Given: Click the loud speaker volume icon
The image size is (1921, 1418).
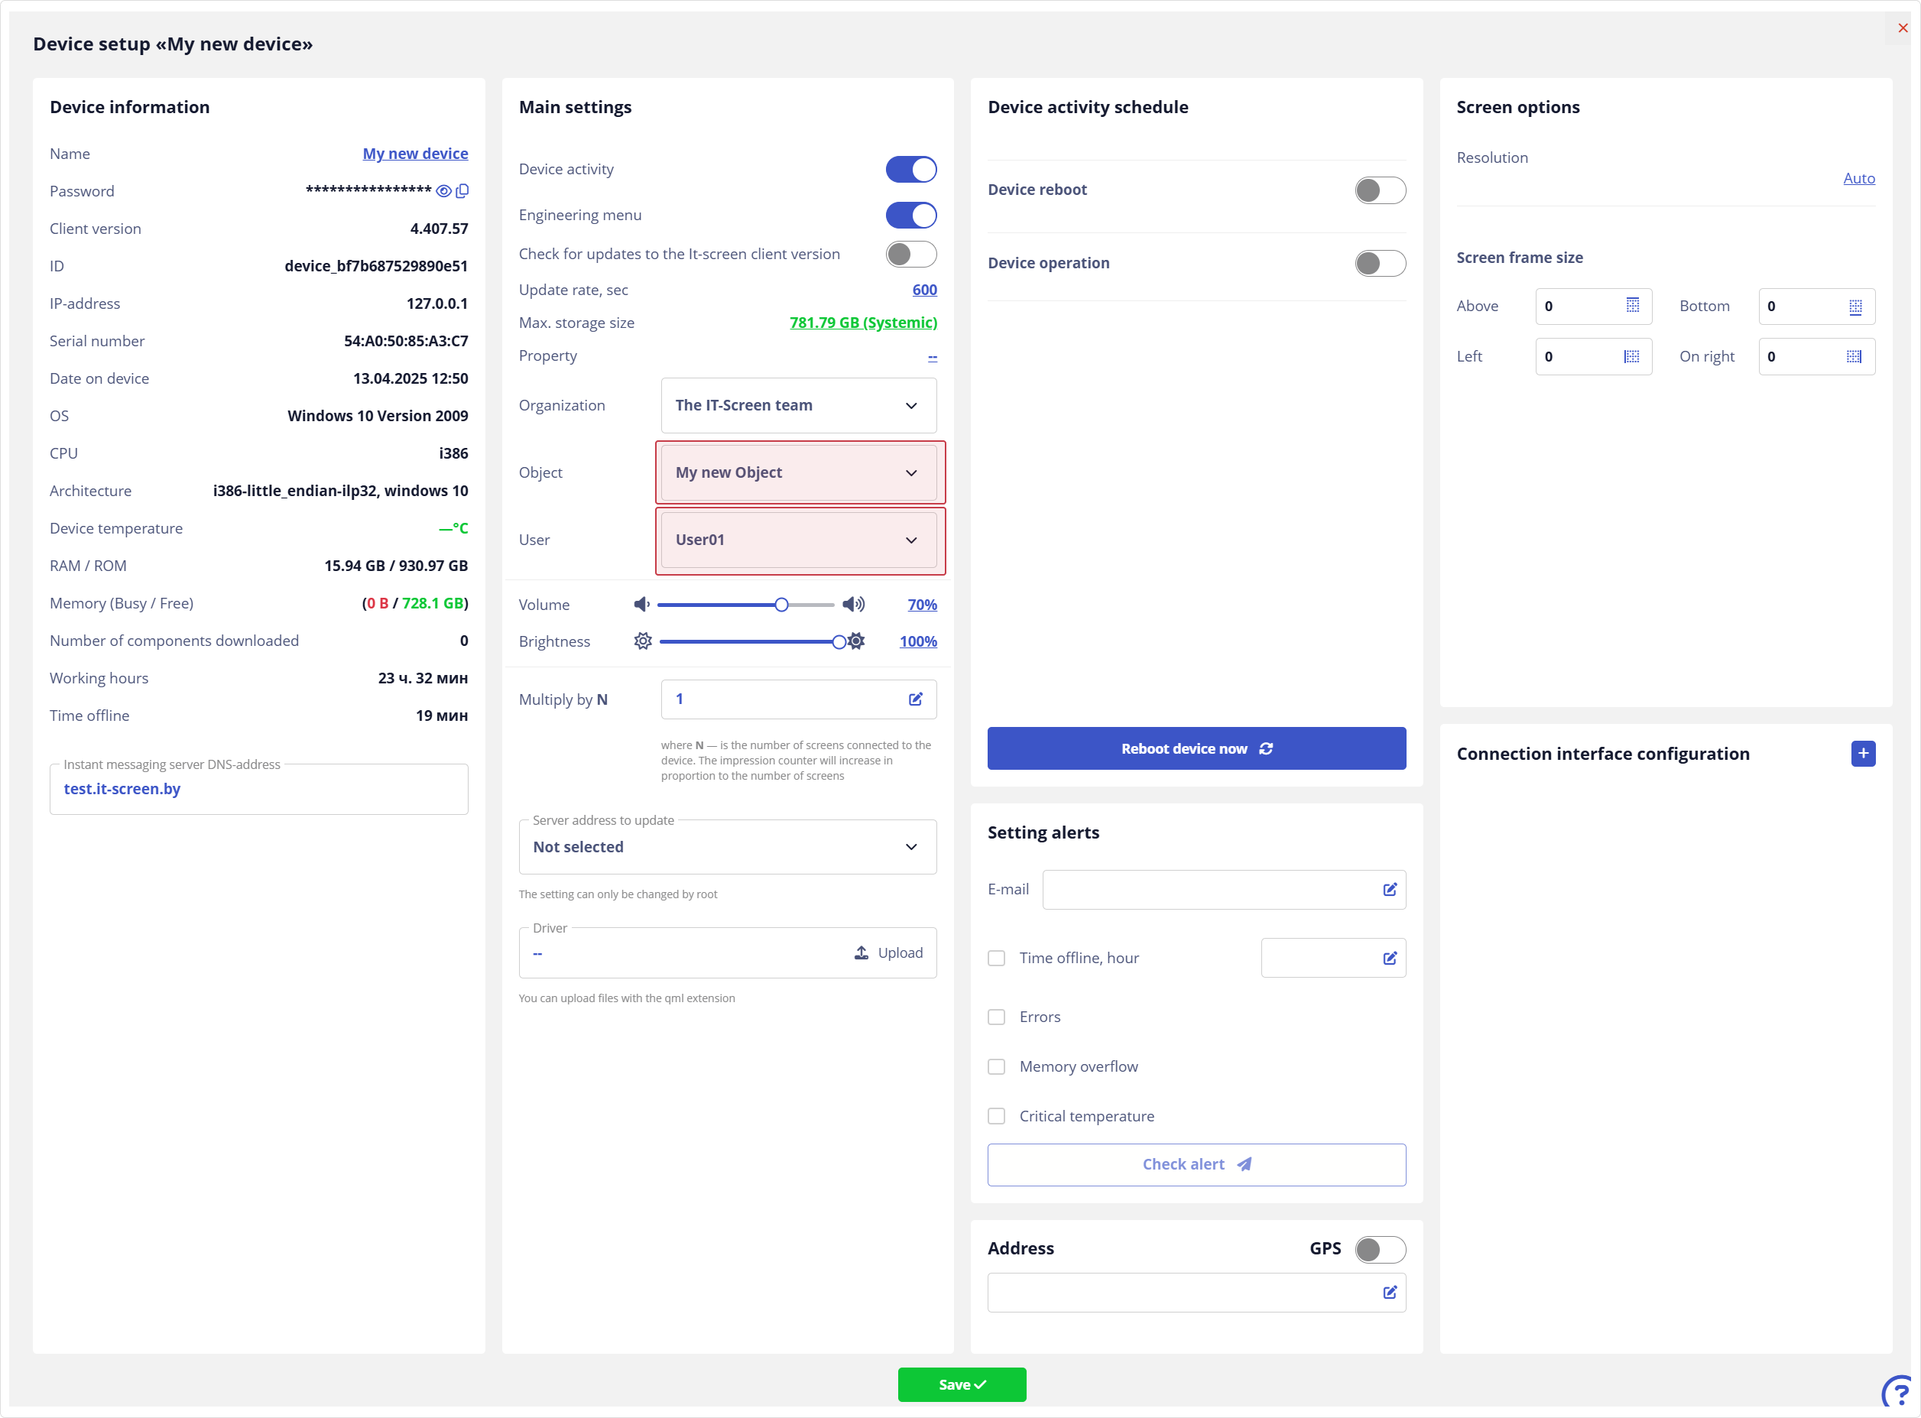Looking at the screenshot, I should point(853,605).
